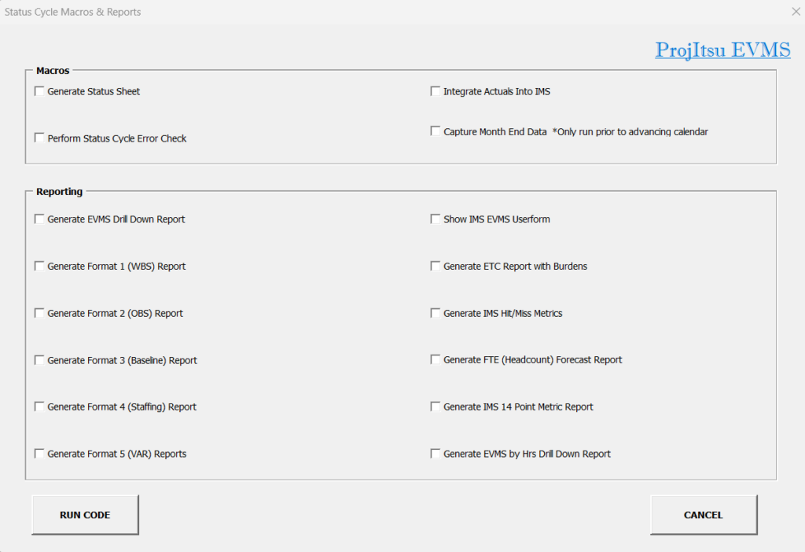Image resolution: width=805 pixels, height=552 pixels.
Task: Tick Generate EVMS by Hrs Drill Down Report
Action: (436, 454)
